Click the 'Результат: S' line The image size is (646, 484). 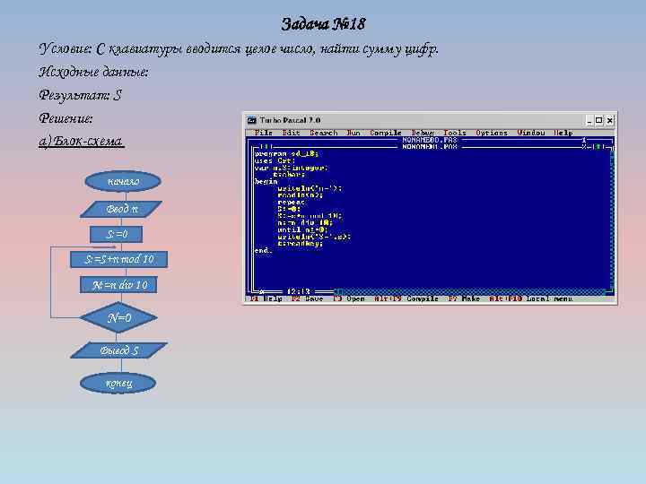pyautogui.click(x=81, y=95)
